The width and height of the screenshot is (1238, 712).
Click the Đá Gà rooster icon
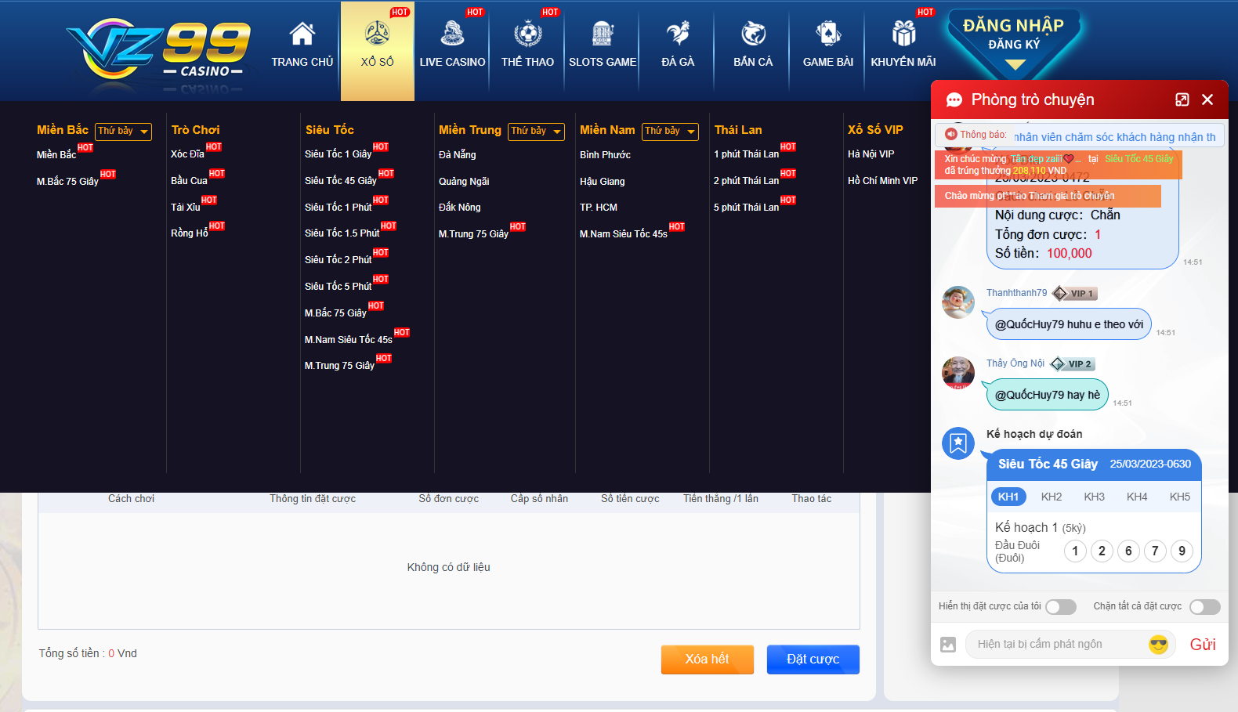click(x=678, y=34)
